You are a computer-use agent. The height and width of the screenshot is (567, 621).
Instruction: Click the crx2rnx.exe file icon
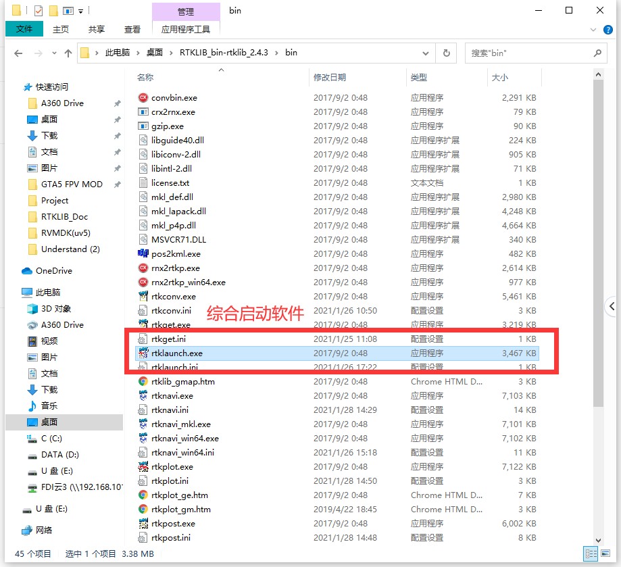point(143,112)
